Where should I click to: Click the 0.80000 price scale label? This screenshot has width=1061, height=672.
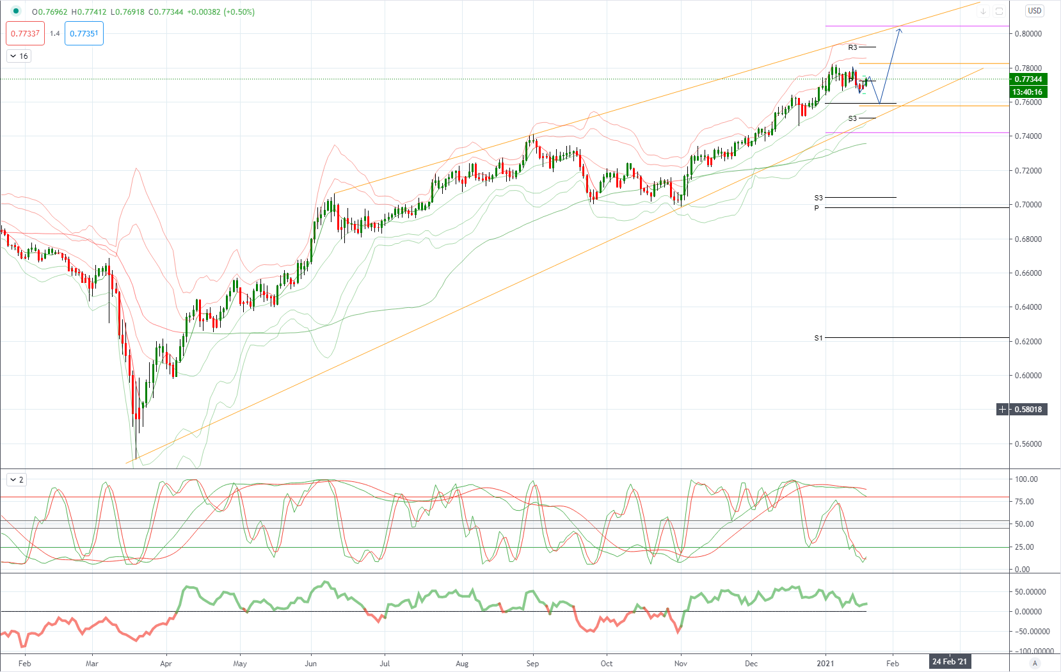point(1028,33)
